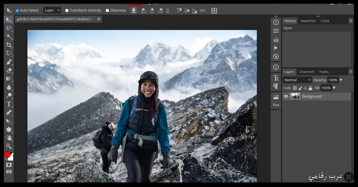Enable the Transform controls checkbox
Screen dimensions: 358x187
click(67, 10)
